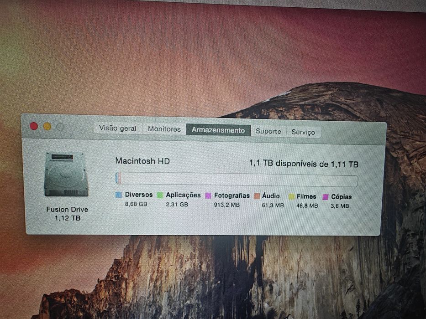
Task: Click the Fusion Drive disk icon
Action: point(66,174)
